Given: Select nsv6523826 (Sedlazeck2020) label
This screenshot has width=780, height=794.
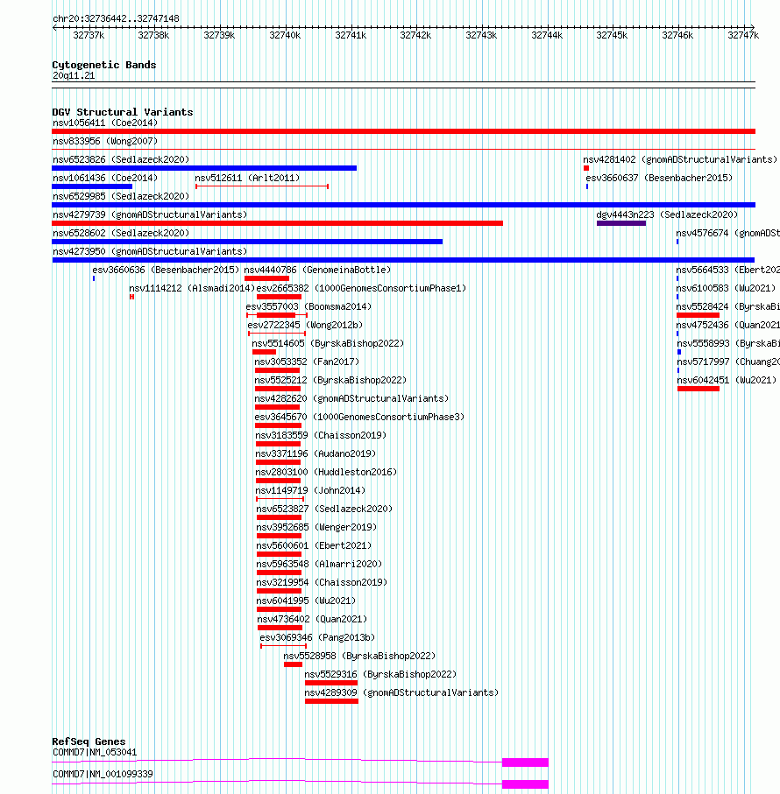Looking at the screenshot, I should [121, 159].
